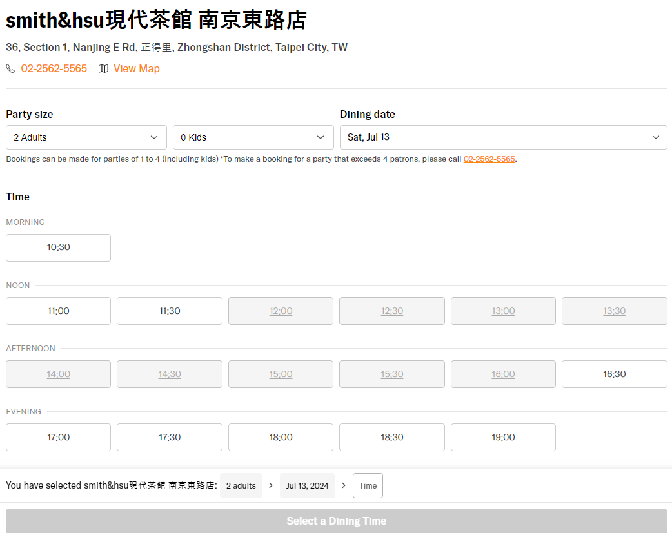
Task: Click the Jul 13, 2024 summary chip
Action: (307, 486)
